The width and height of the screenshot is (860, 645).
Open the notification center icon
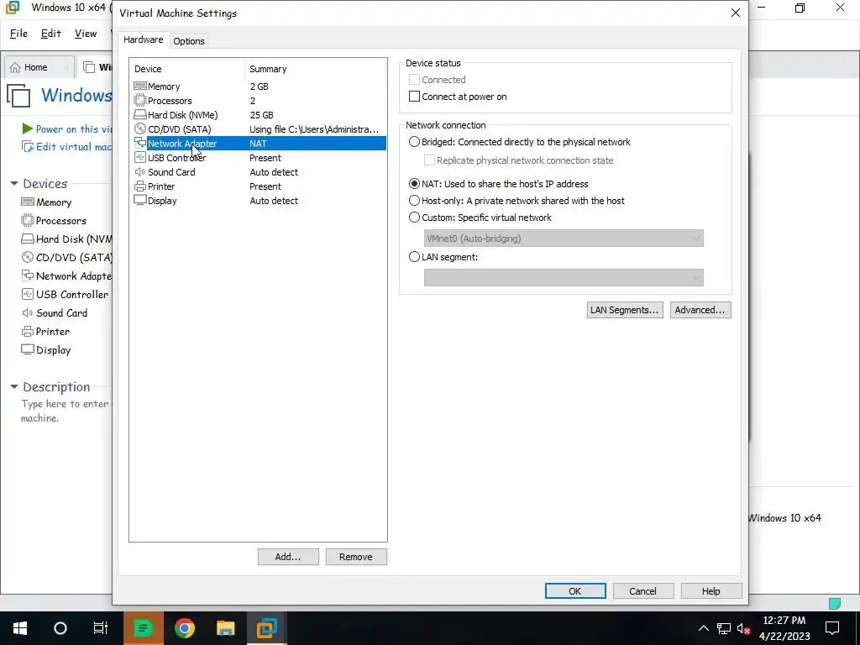click(x=832, y=628)
